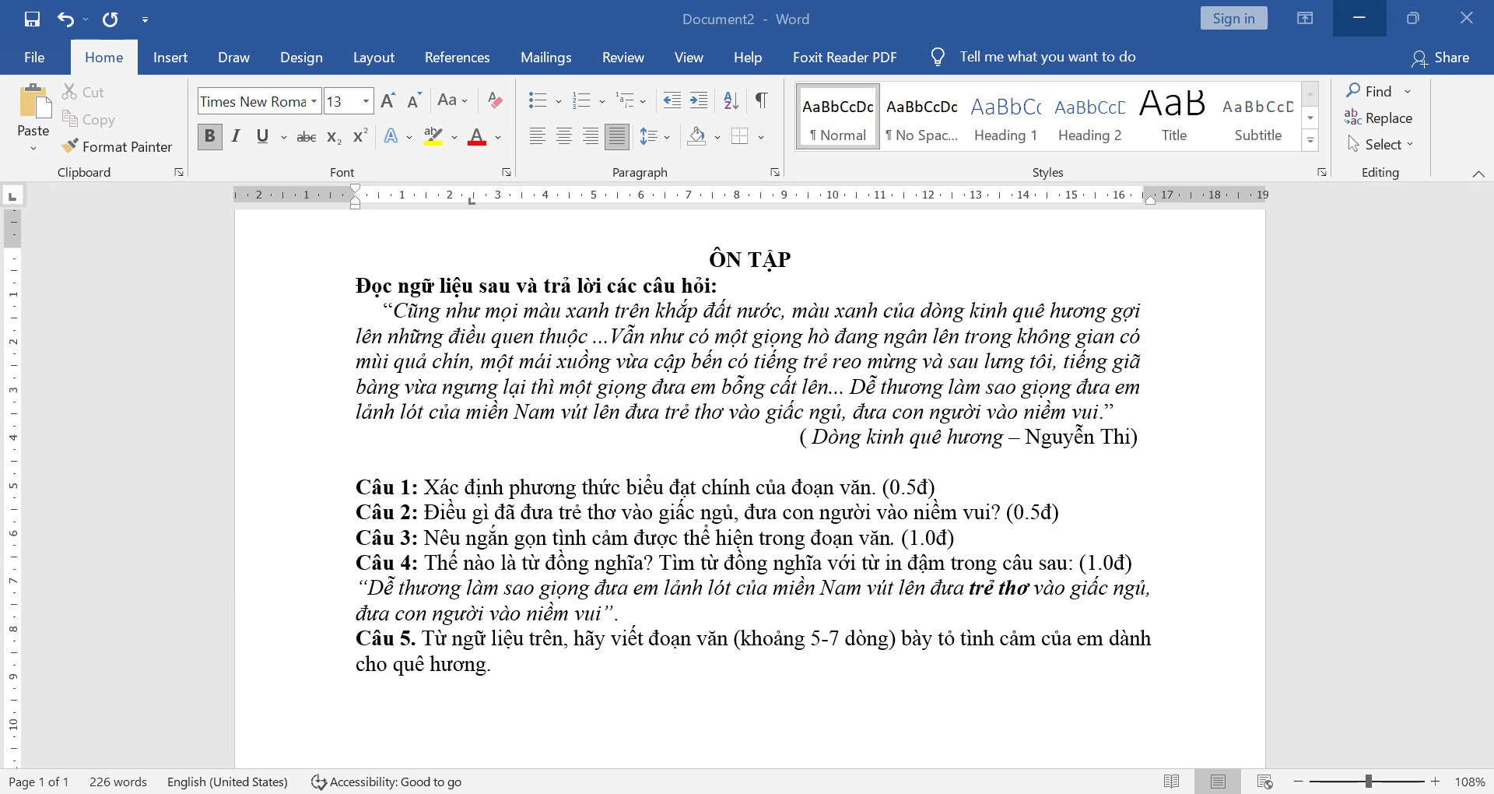Copy the selection to the clipboard

89,119
